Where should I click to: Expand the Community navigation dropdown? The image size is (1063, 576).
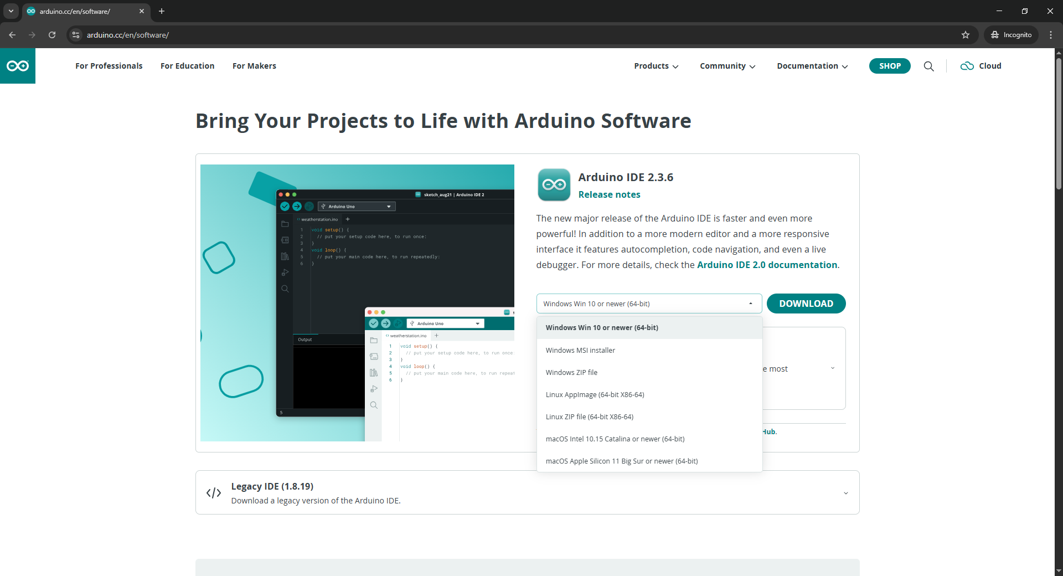tap(727, 66)
